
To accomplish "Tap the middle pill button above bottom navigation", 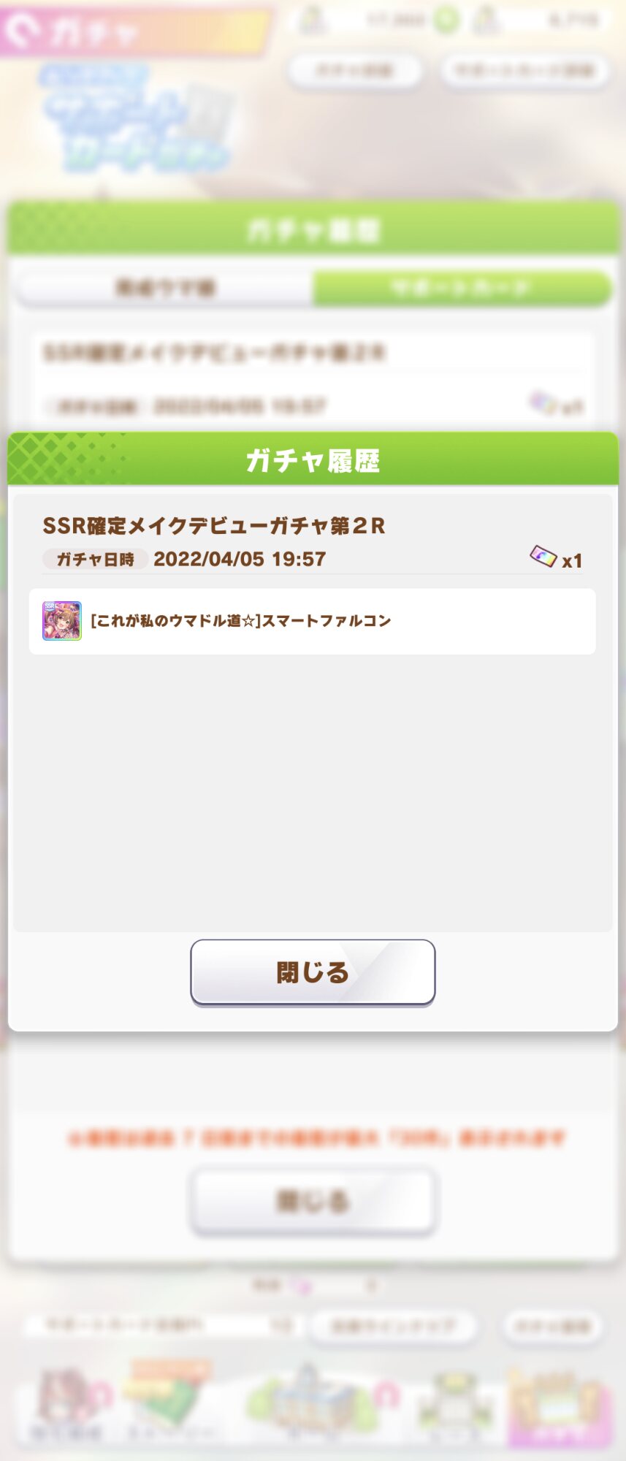I will point(393,1326).
